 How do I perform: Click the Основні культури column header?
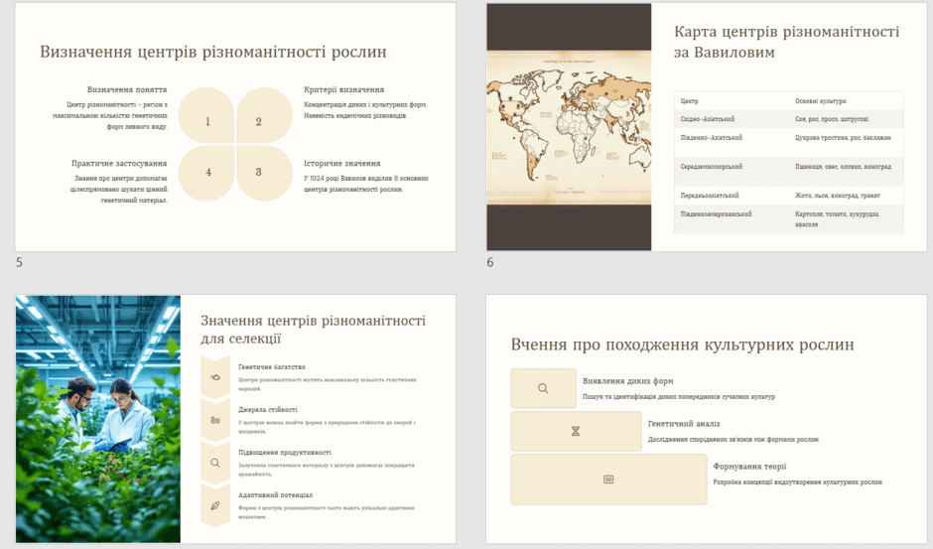tap(821, 101)
